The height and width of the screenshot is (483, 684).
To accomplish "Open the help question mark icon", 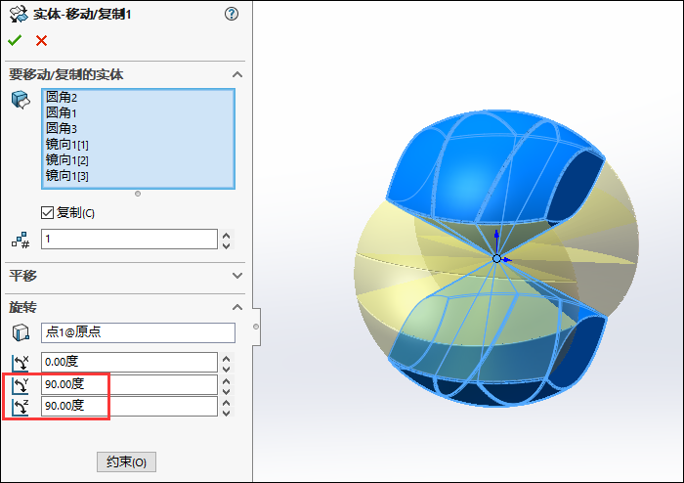I will (x=232, y=14).
